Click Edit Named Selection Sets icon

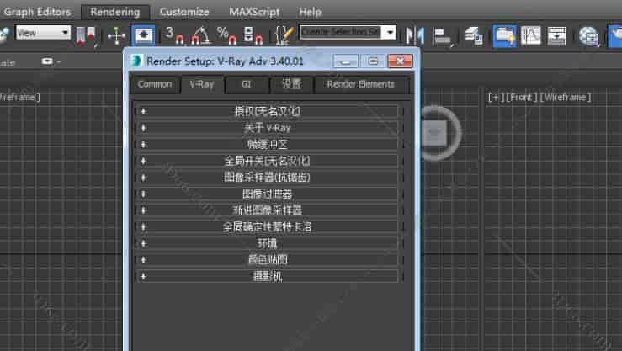(283, 35)
